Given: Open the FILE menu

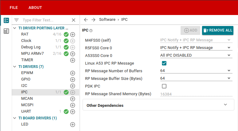Looking at the screenshot, I should [14, 8].
